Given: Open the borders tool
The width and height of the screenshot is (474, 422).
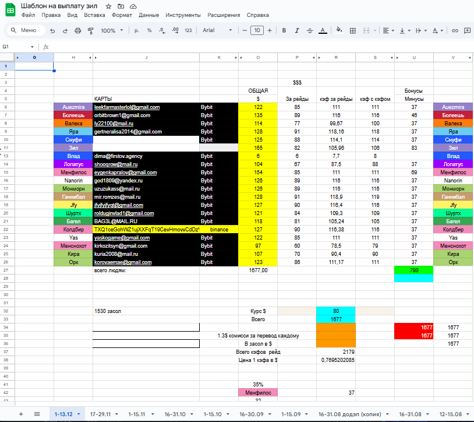Looking at the screenshot, I should (x=352, y=30).
